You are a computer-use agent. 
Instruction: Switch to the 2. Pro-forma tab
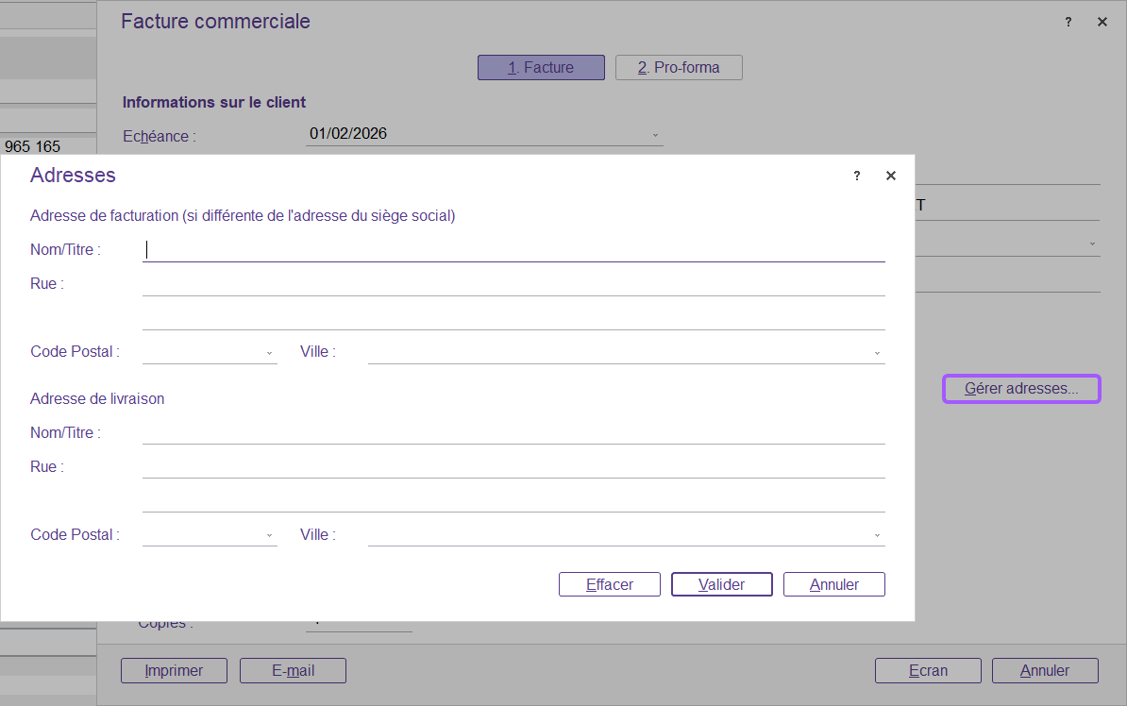point(679,68)
